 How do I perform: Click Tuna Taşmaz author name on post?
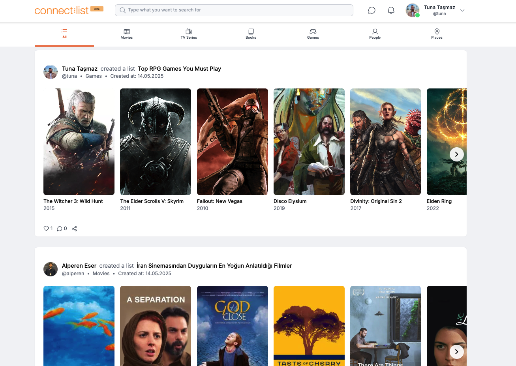80,69
